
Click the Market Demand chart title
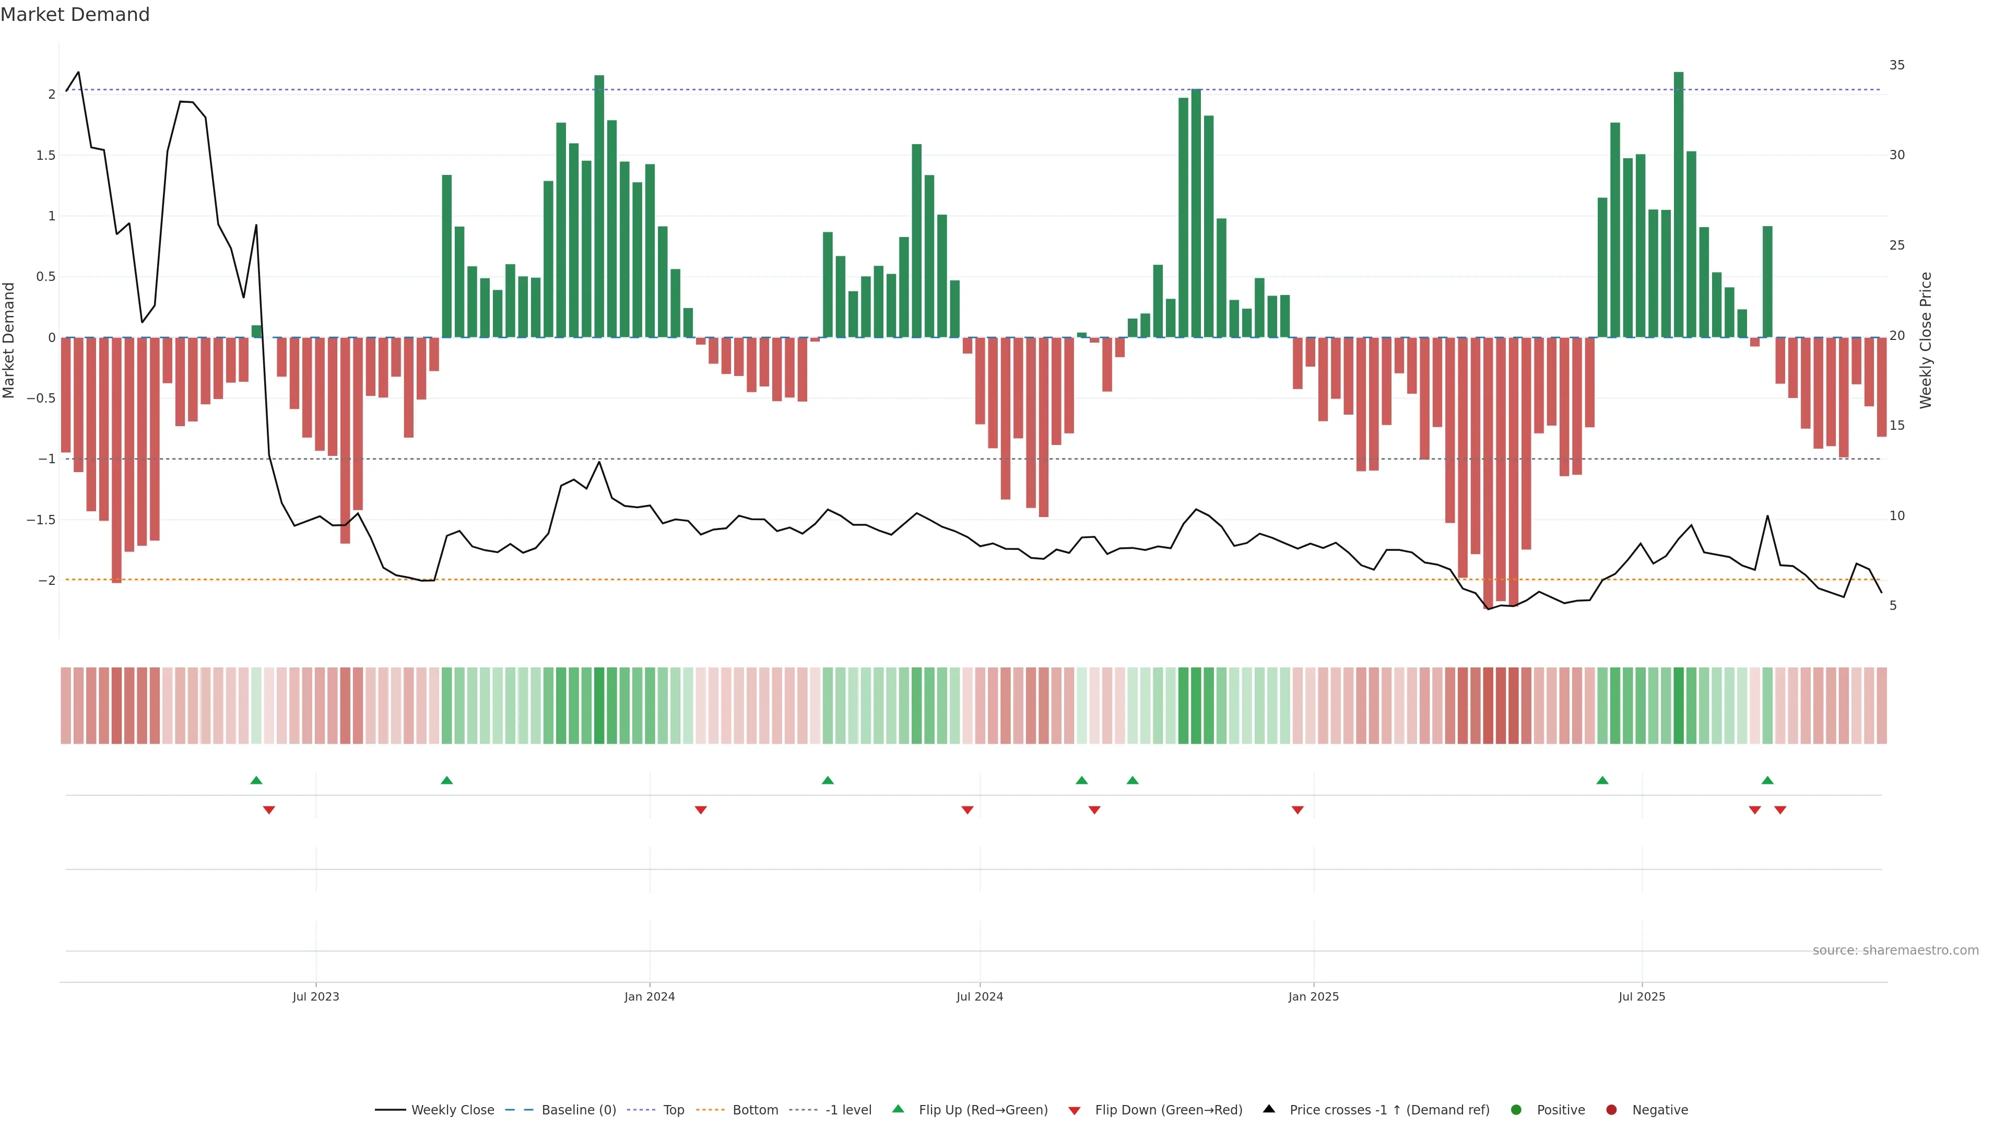click(75, 15)
